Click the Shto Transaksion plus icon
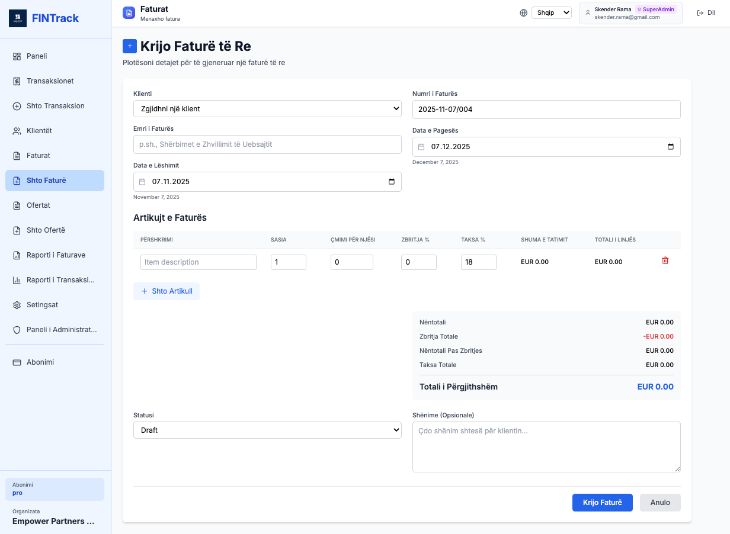The width and height of the screenshot is (730, 534). coord(17,105)
